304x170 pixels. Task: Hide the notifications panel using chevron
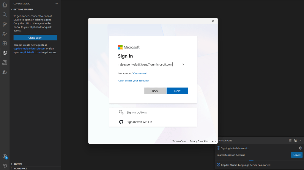coord(300,140)
